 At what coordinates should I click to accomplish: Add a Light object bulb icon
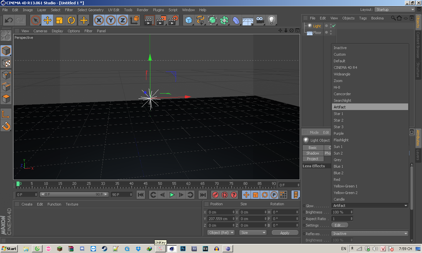271,20
